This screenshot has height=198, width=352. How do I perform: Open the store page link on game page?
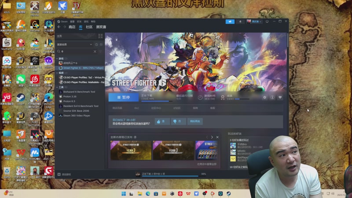pos(117,108)
